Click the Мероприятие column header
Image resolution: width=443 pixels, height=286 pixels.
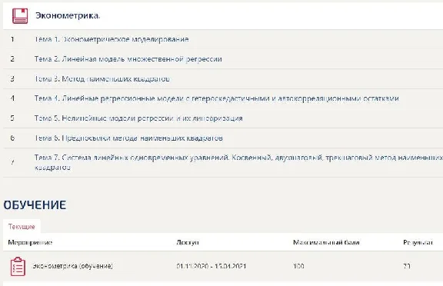pyautogui.click(x=30, y=242)
